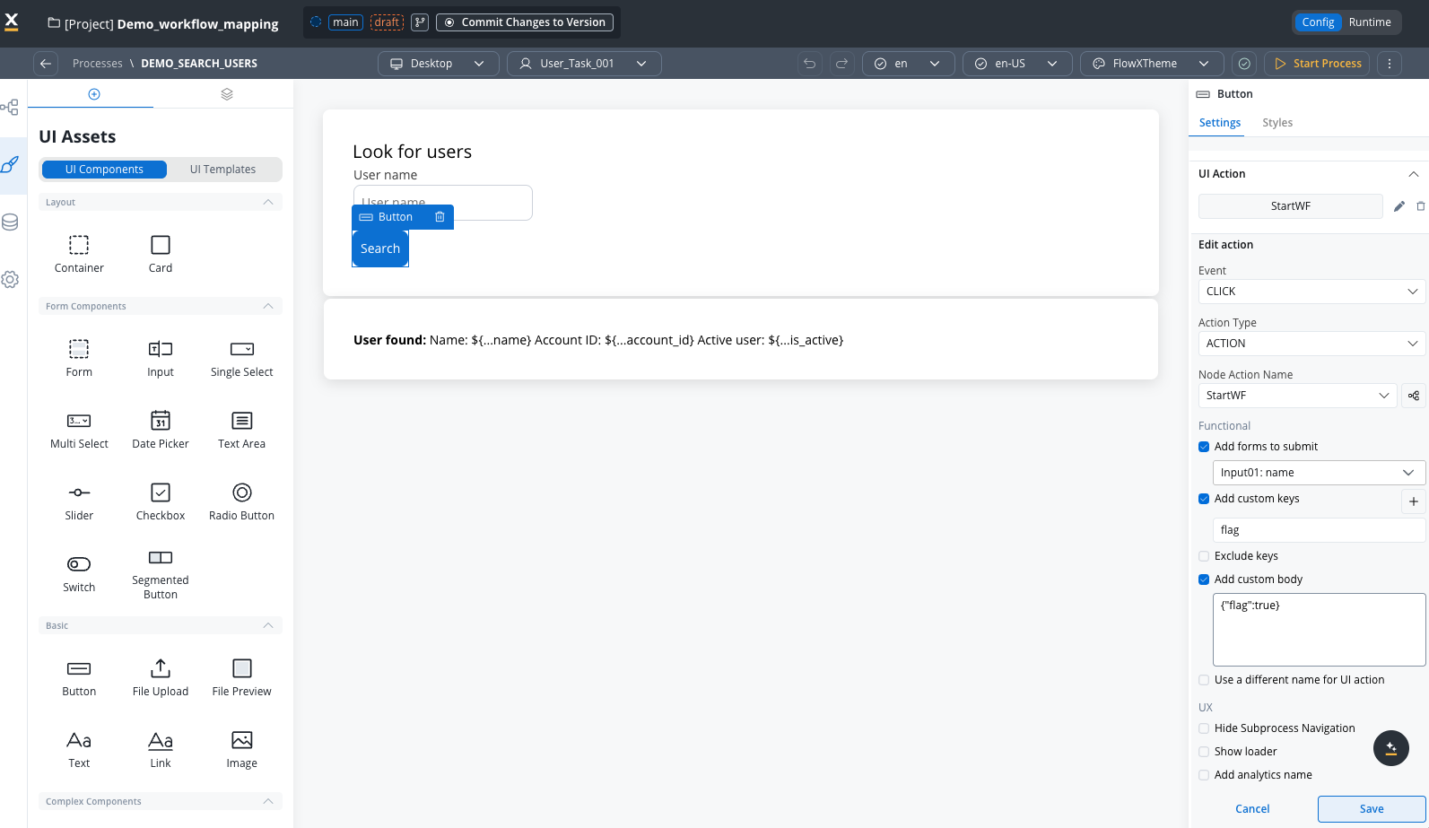This screenshot has width=1429, height=828.
Task: Click the checkmark circle icon after FlowXTheme
Action: tap(1244, 64)
